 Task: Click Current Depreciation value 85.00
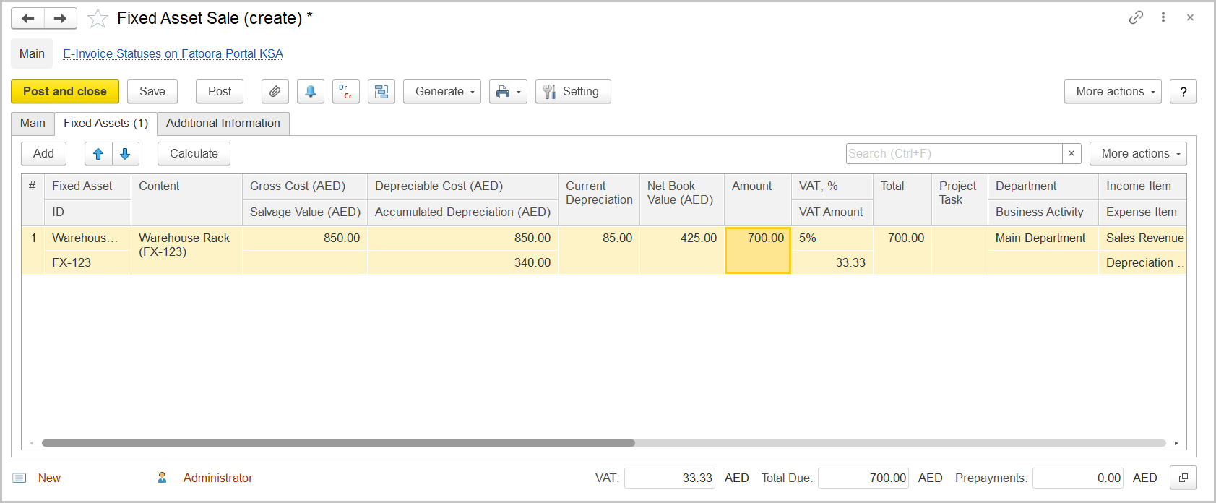point(599,250)
